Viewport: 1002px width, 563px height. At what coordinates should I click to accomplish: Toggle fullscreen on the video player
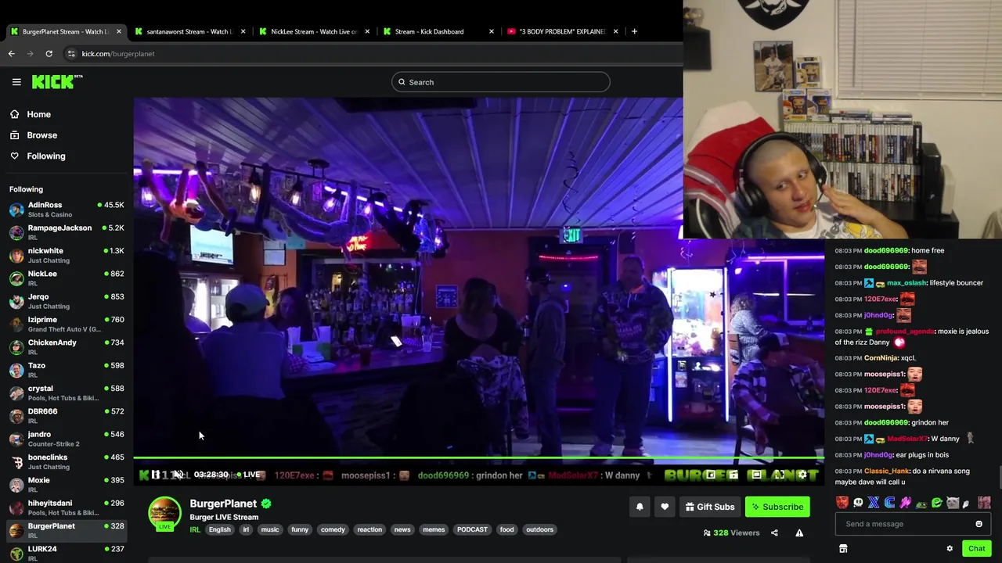point(780,475)
